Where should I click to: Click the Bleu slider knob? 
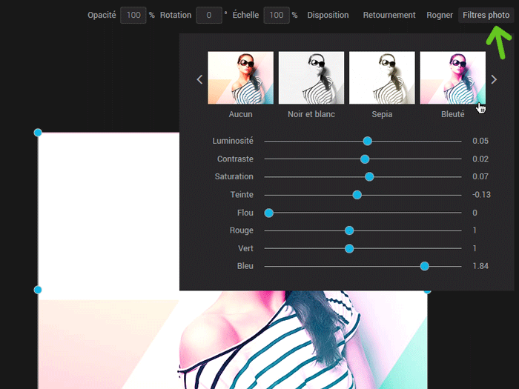click(425, 266)
